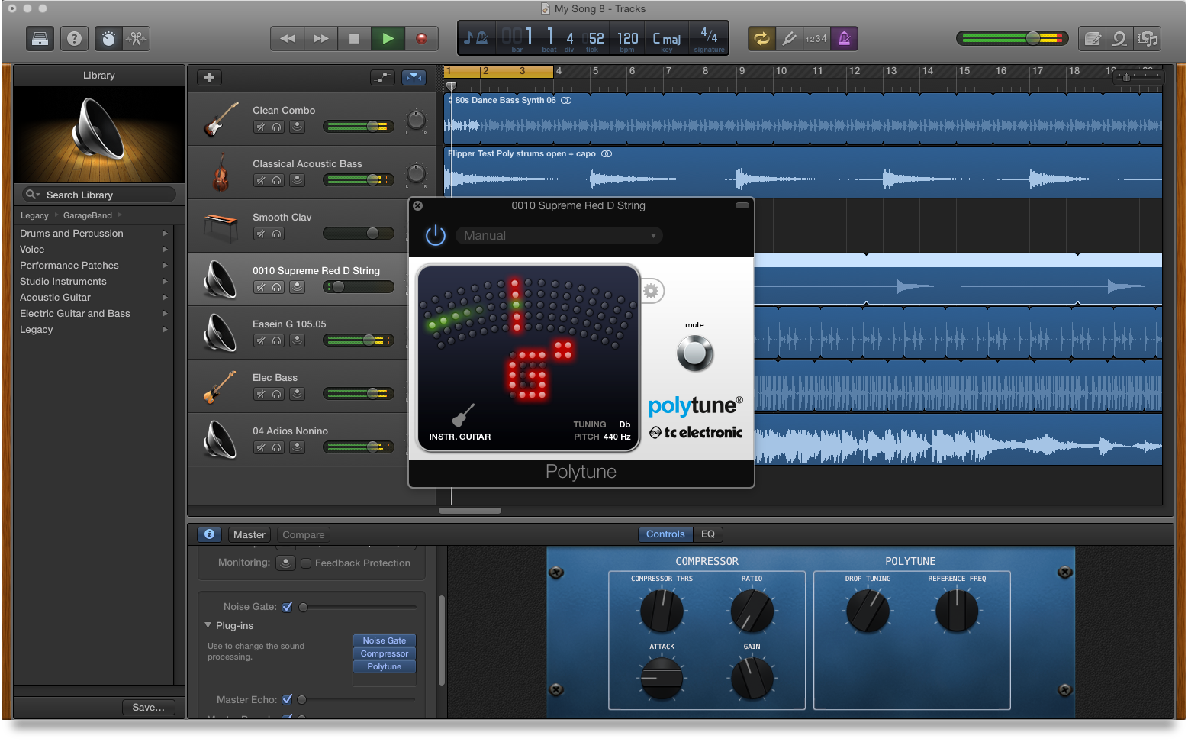The width and height of the screenshot is (1188, 742).
Task: Toggle the Cycle loop button
Action: (761, 38)
